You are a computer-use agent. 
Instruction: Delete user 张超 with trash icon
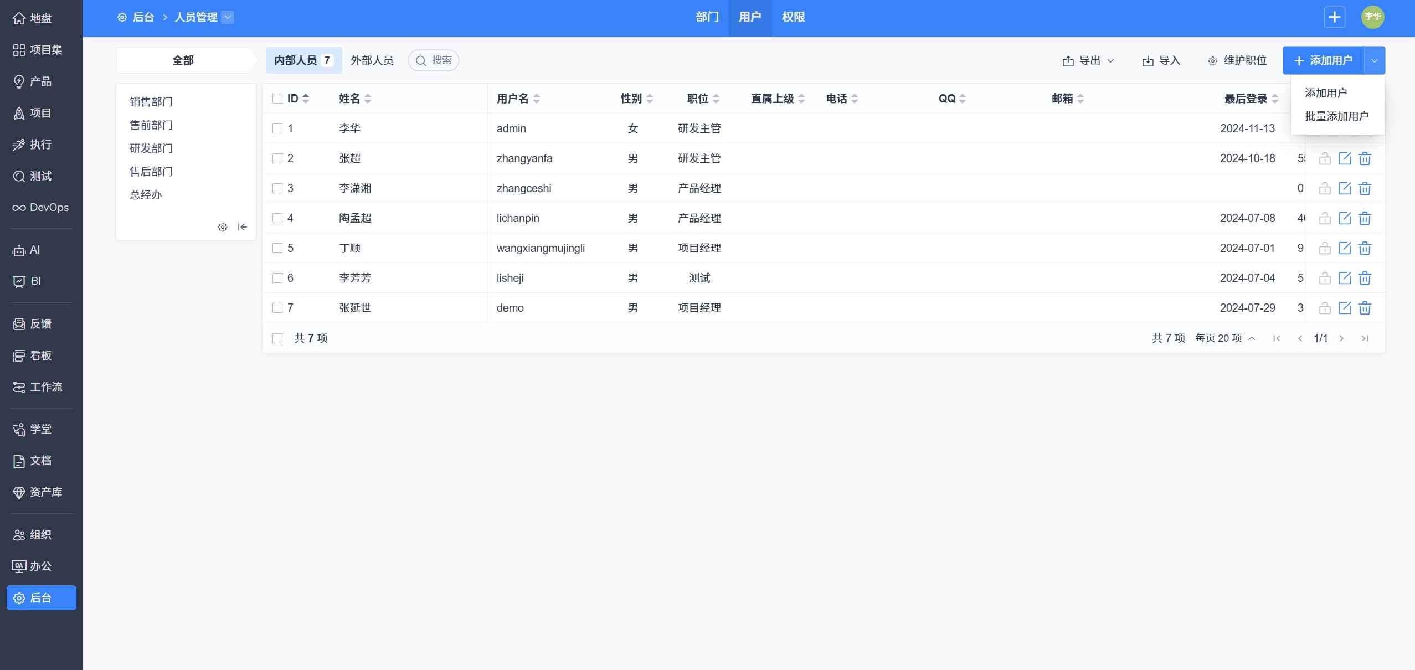pos(1365,158)
